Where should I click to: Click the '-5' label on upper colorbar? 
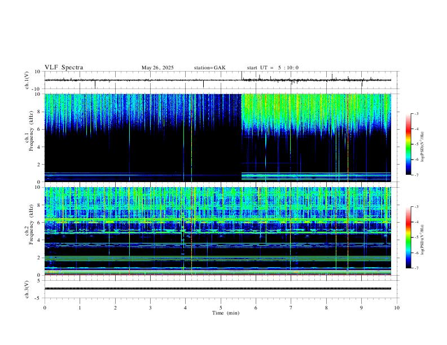(x=416, y=144)
